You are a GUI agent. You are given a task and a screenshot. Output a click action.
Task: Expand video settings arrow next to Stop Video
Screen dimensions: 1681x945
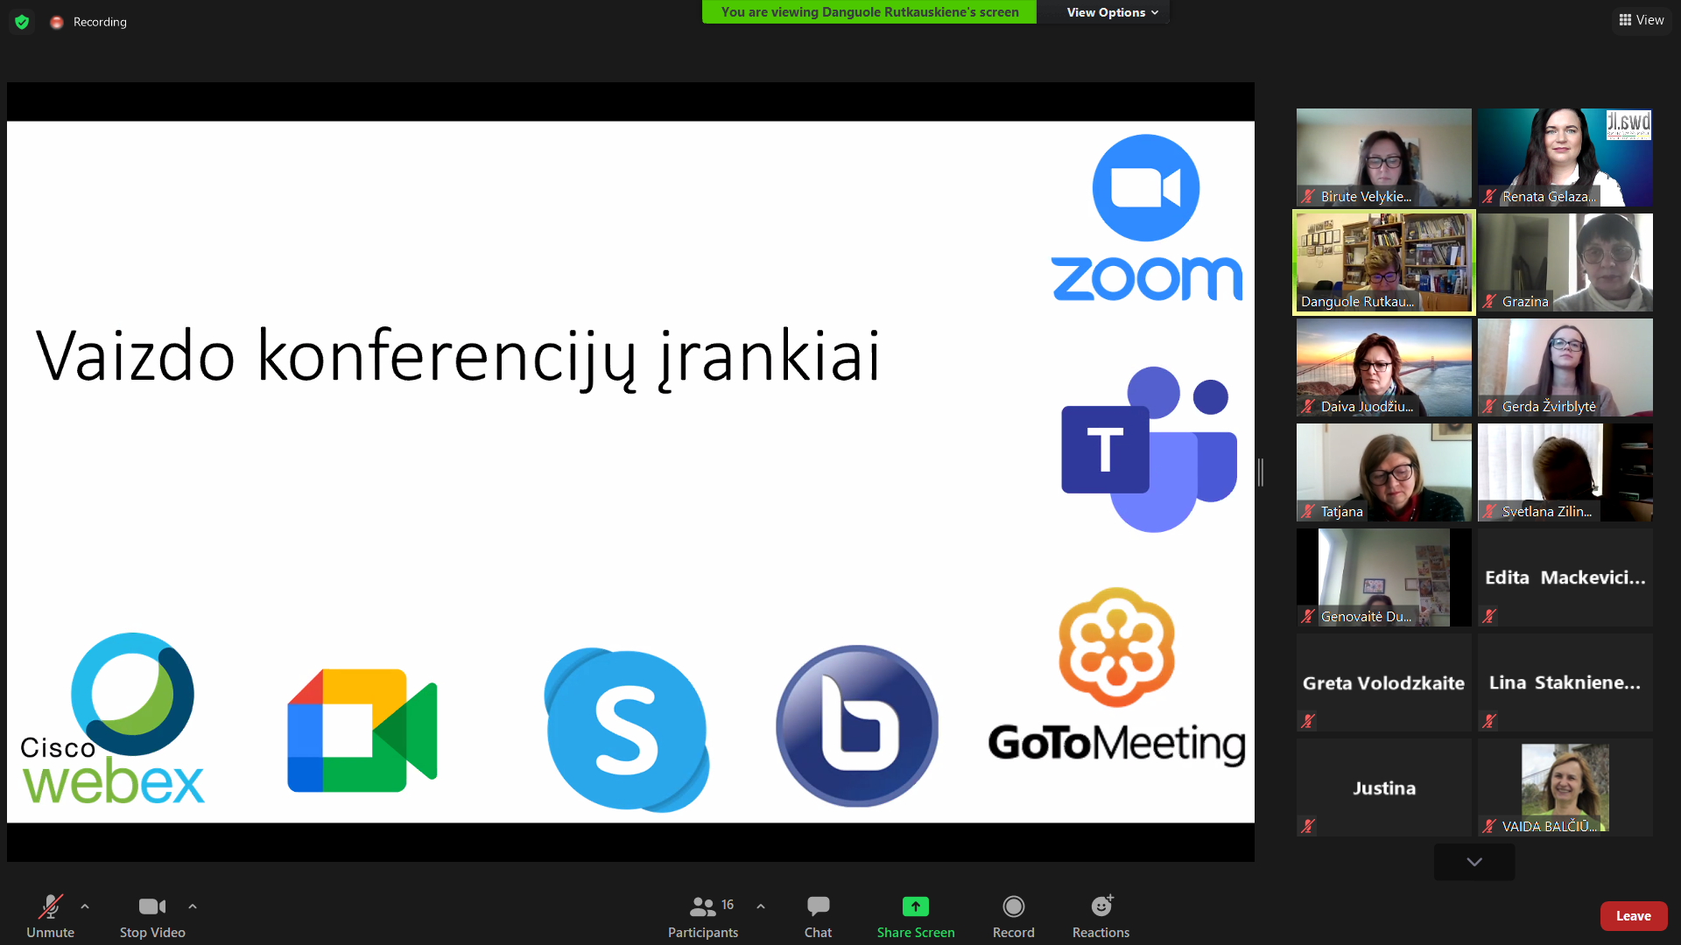(x=193, y=906)
